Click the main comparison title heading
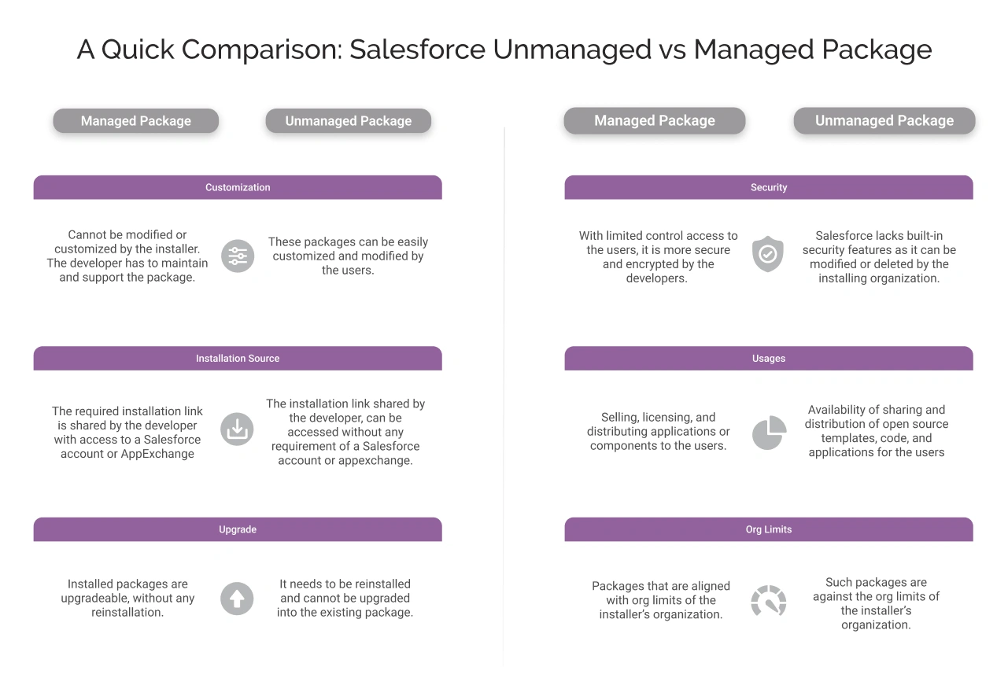The height and width of the screenshot is (689, 1008). pyautogui.click(x=504, y=50)
